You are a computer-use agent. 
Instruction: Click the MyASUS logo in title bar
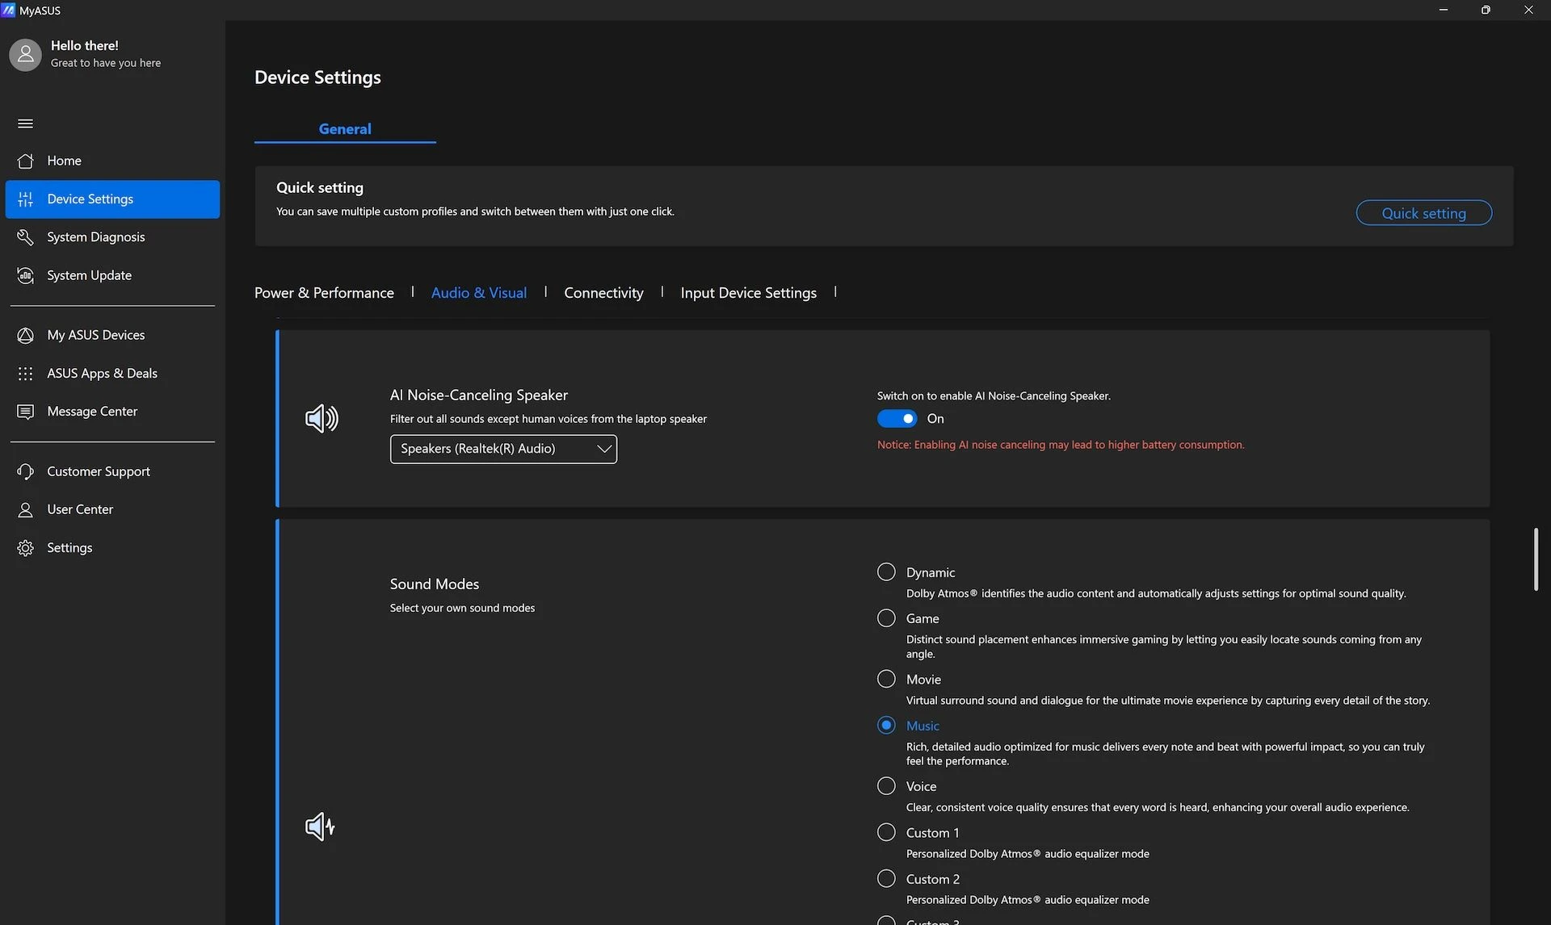(x=8, y=10)
